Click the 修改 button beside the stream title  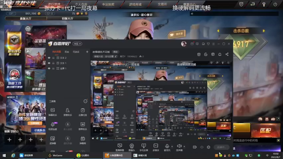[x=116, y=52]
